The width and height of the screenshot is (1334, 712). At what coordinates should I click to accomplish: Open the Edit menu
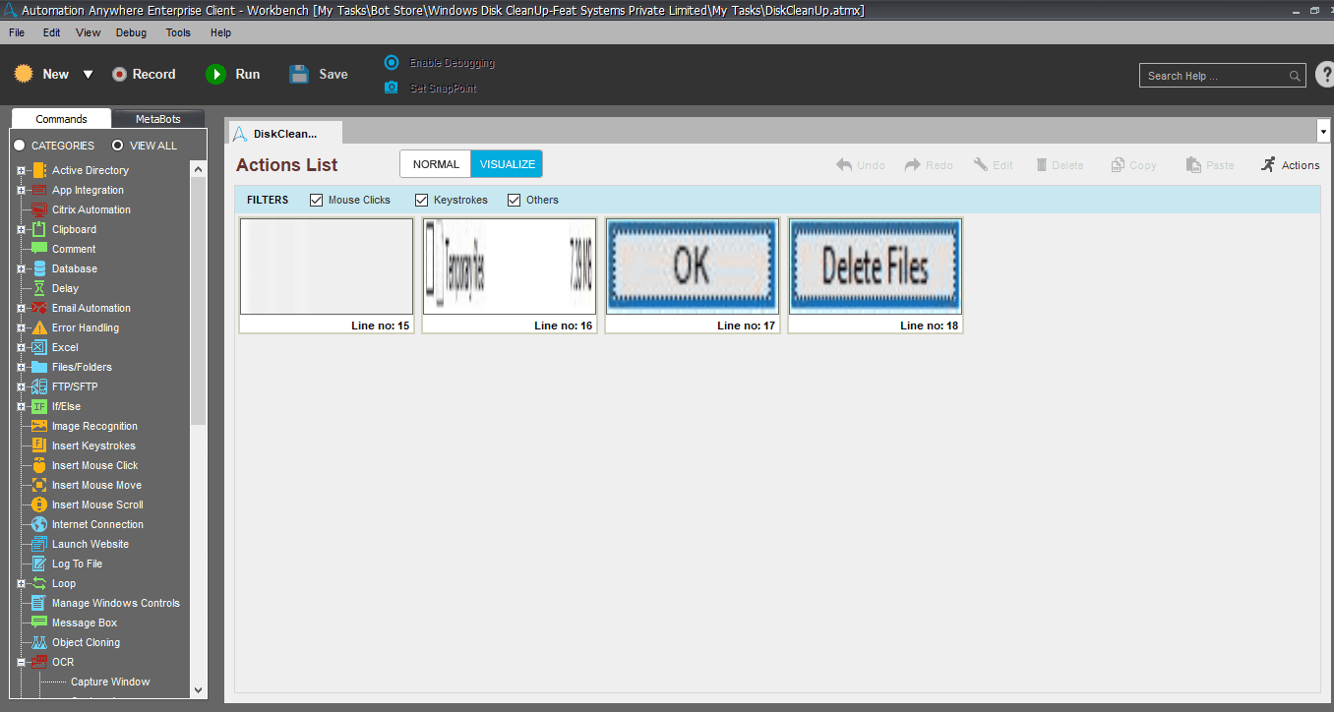(52, 32)
